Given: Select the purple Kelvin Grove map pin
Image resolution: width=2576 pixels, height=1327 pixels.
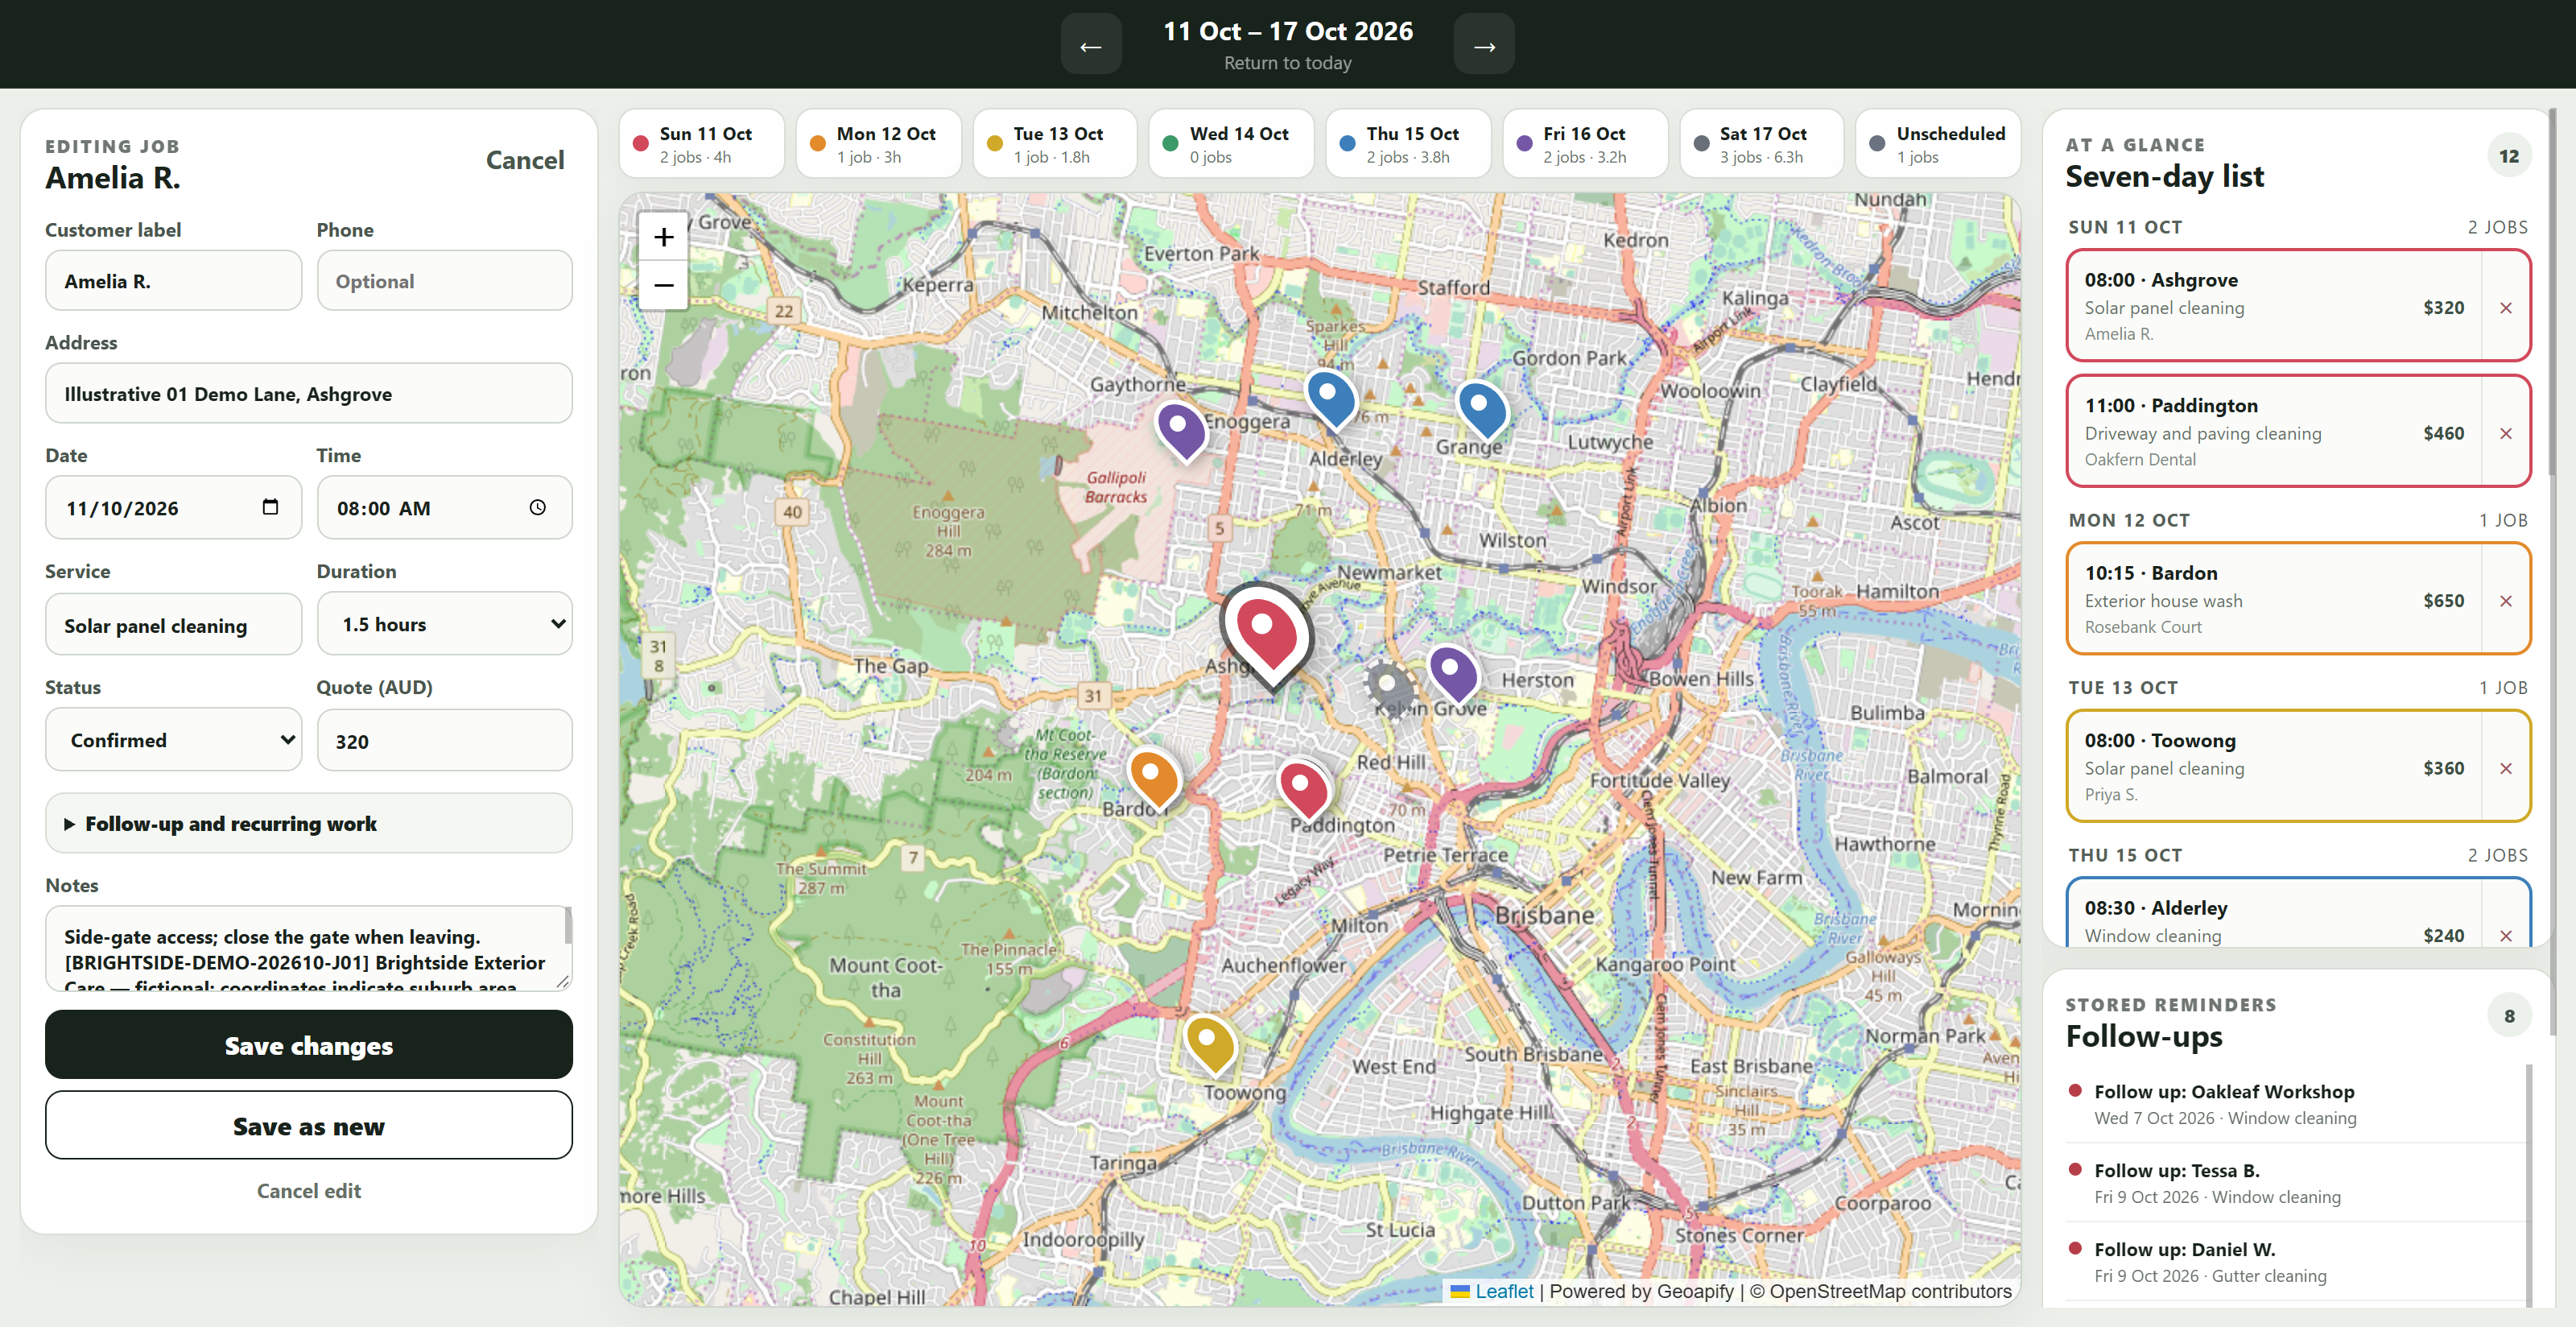Looking at the screenshot, I should coord(1454,673).
